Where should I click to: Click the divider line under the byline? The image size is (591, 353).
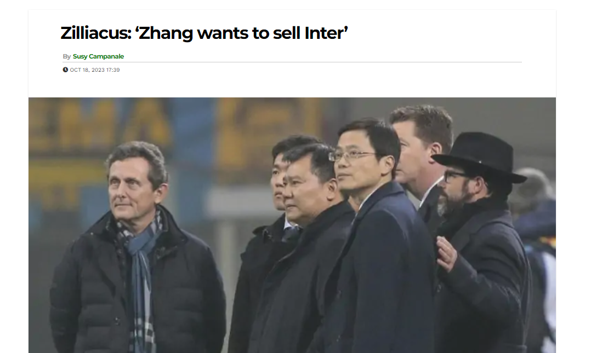coord(292,62)
